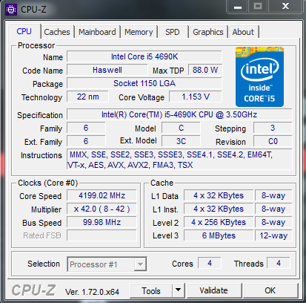Image resolution: width=306 pixels, height=303 pixels.
Task: Close the CPU-Z window
Action: (x=285, y=7)
